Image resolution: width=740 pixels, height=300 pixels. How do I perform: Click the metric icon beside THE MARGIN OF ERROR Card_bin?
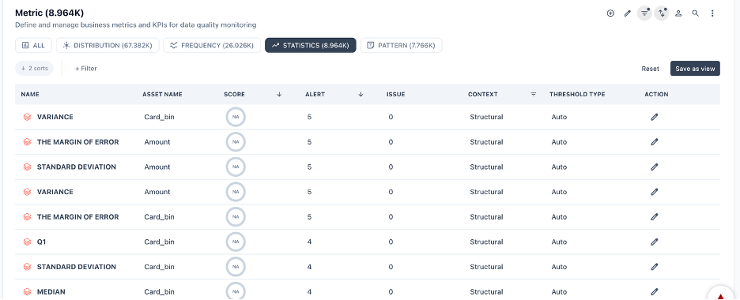28,216
